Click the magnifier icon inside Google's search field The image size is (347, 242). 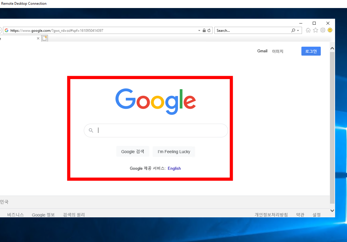(91, 131)
